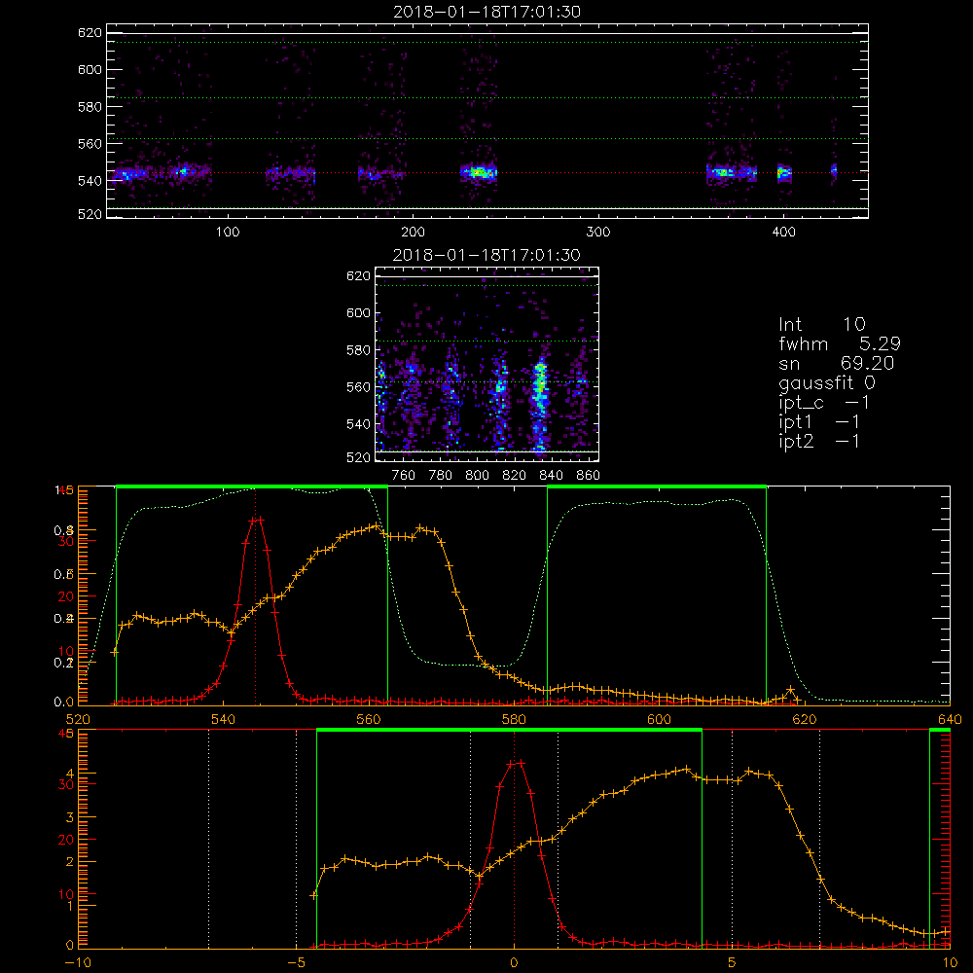The height and width of the screenshot is (973, 973).
Task: Click the thick green bar spanning 585–615 in profile plot
Action: coord(657,487)
